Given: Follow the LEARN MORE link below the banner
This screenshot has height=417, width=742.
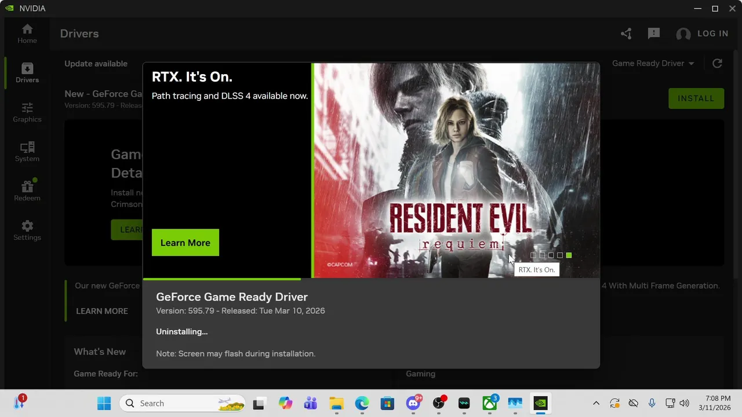Looking at the screenshot, I should [x=102, y=311].
